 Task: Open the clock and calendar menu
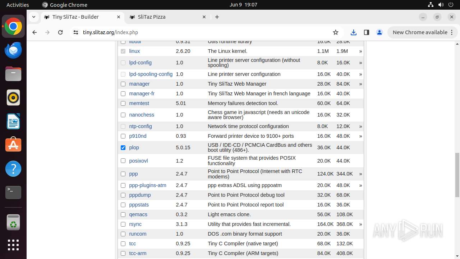coord(243,5)
